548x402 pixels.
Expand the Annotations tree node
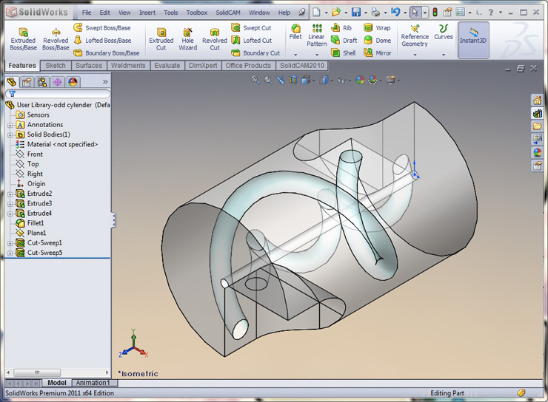click(10, 125)
